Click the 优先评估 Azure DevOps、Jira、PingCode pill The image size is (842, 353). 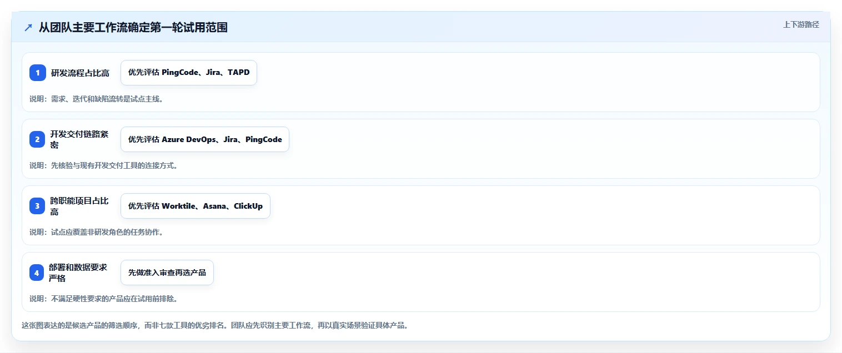205,139
